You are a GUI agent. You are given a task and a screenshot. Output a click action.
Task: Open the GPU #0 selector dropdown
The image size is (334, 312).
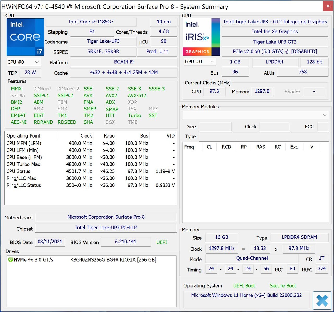point(199,62)
